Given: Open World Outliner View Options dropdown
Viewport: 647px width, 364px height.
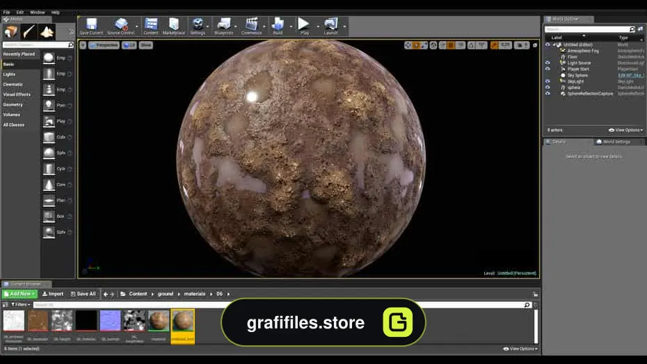Looking at the screenshot, I should tap(625, 130).
